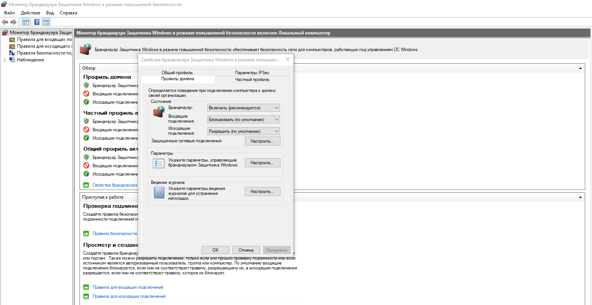The image size is (592, 305).
Task: Click the Forward arrow toolbar icon
Action: (x=13, y=22)
